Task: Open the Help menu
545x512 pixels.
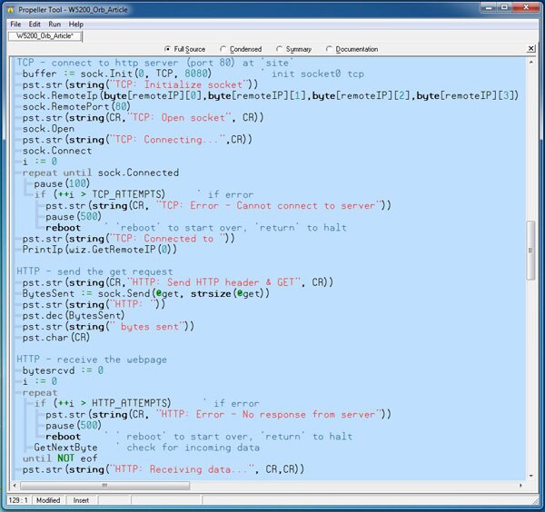Action: point(75,24)
